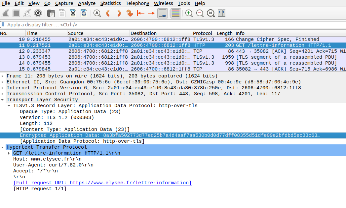Toggle auto scroll during live capture
This screenshot has height=208, width=346.
(x=163, y=13)
